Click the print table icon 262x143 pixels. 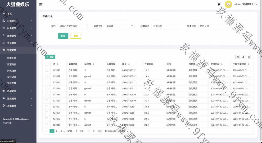249,57
